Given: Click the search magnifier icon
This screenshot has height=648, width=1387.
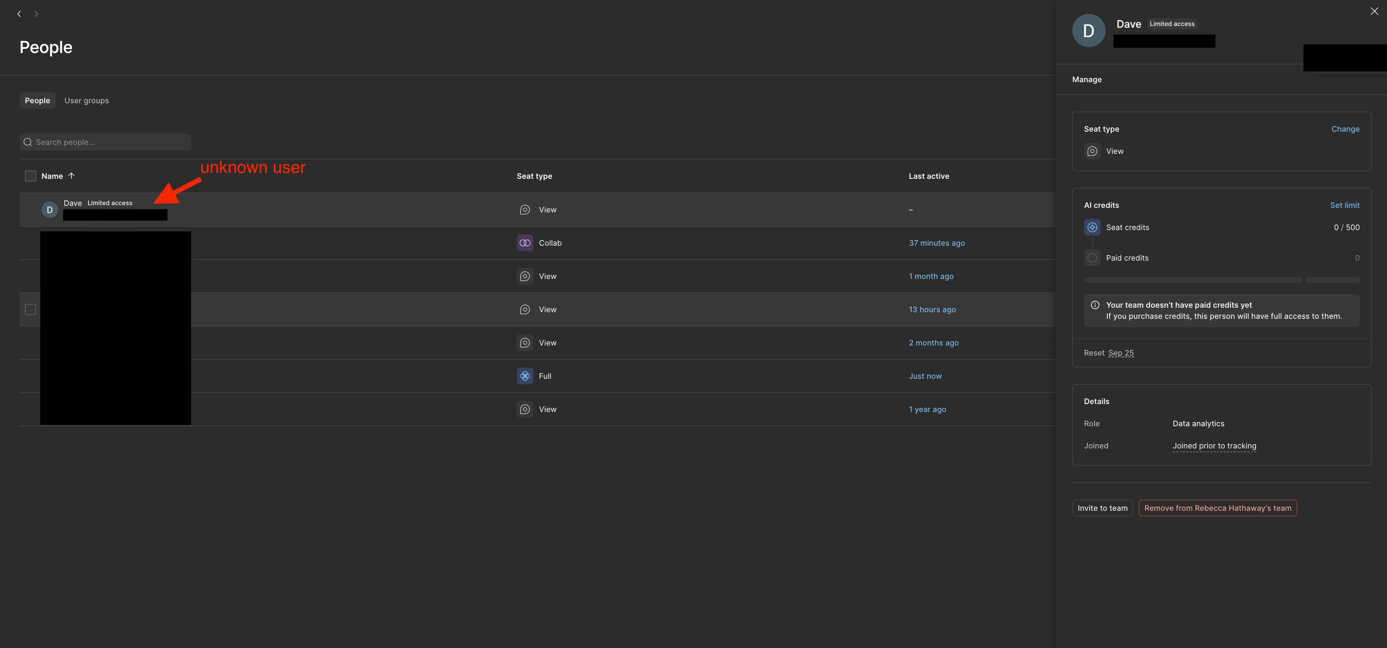Looking at the screenshot, I should (28, 142).
